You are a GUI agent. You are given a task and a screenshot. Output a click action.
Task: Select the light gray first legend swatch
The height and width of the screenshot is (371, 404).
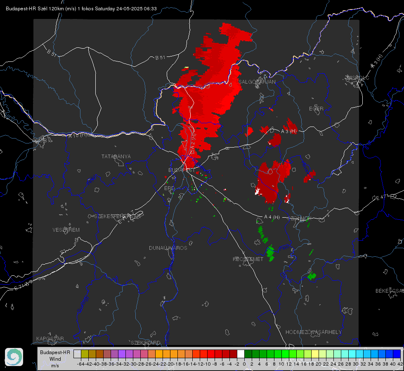77,354
